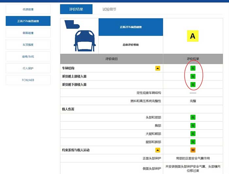Click the 腿部和脚部 row label
Screen dimensions: 229x174
pyautogui.click(x=153, y=142)
